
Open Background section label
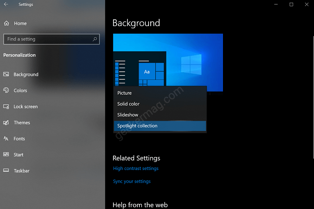tap(26, 74)
